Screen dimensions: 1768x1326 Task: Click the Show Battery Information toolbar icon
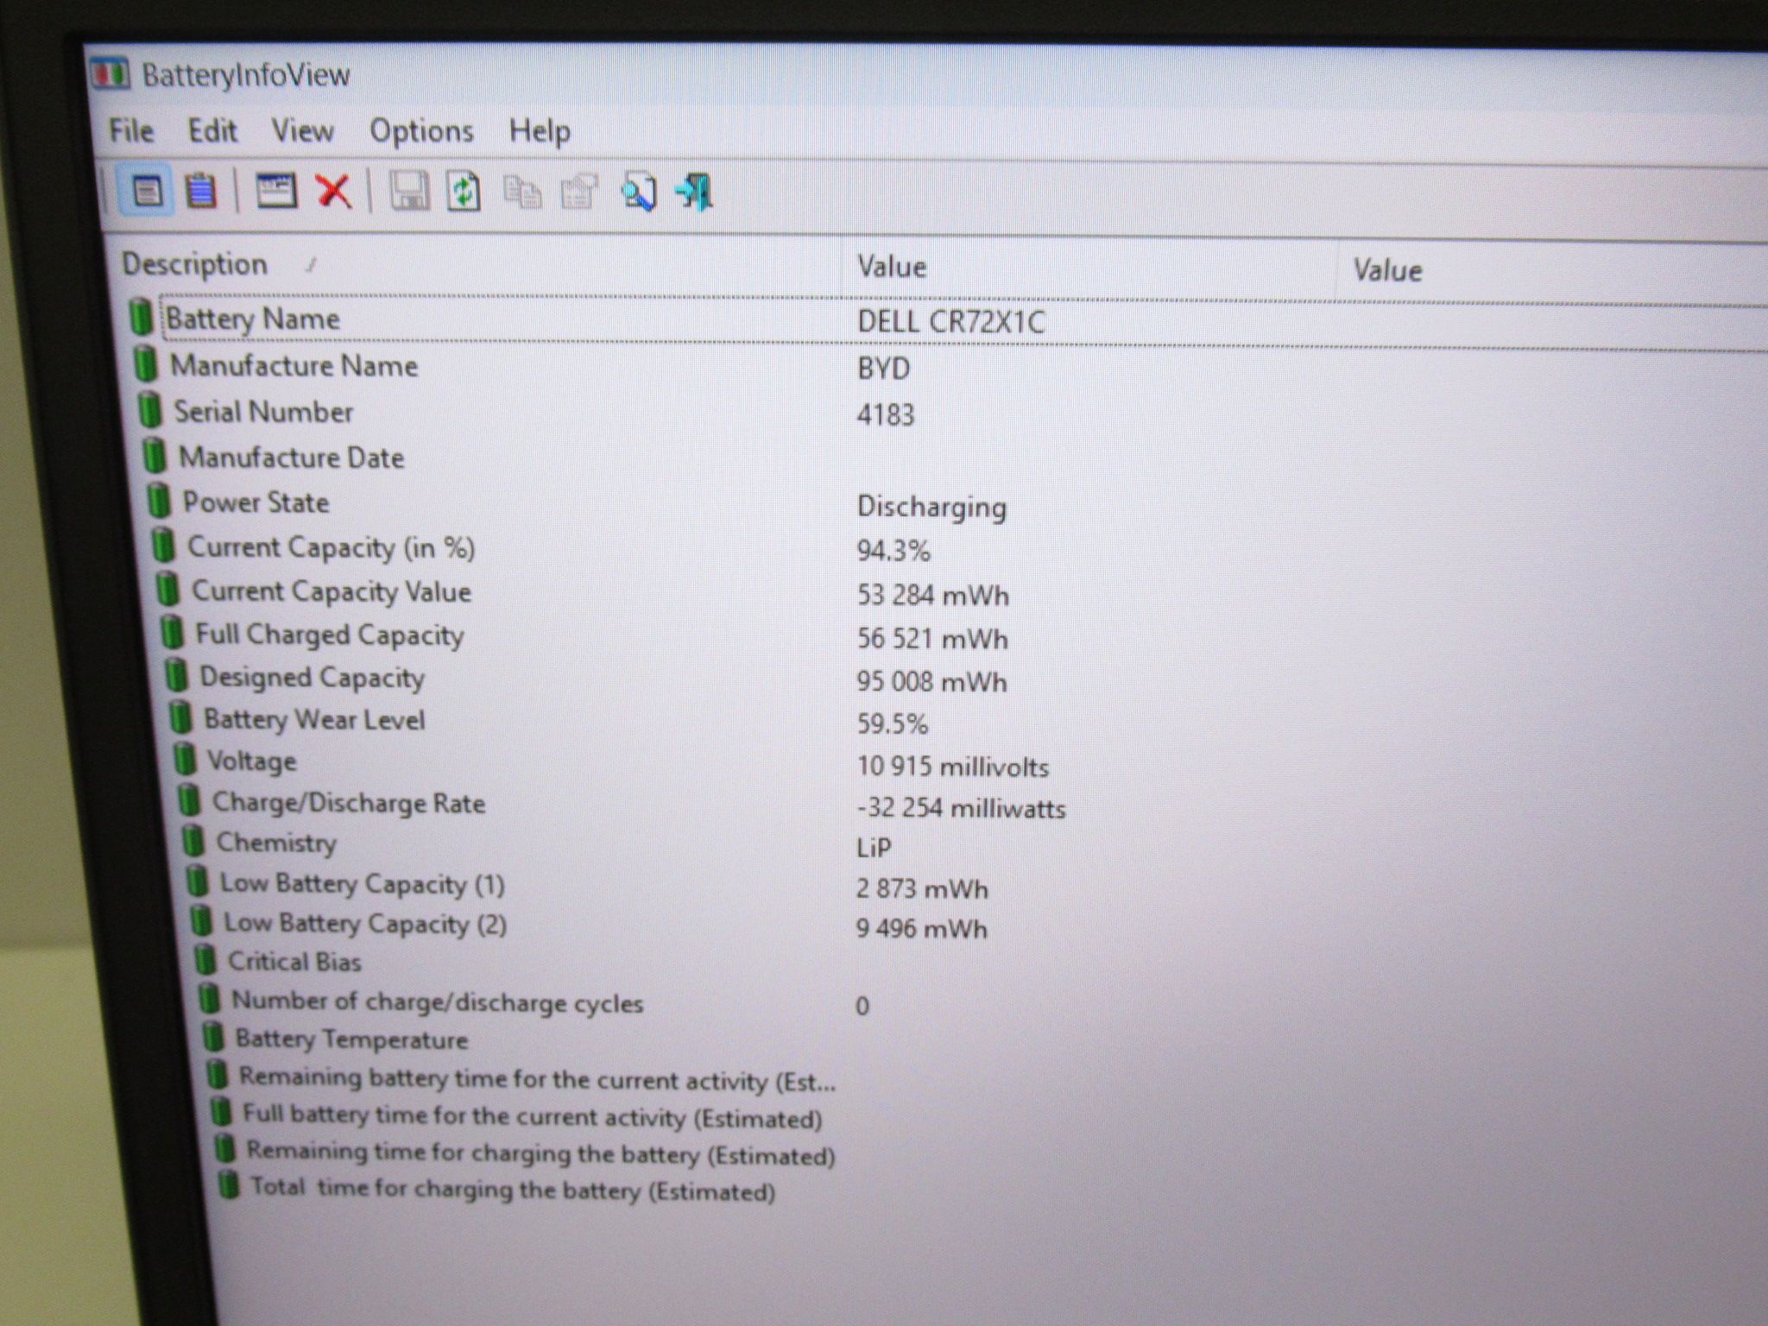pos(146,191)
